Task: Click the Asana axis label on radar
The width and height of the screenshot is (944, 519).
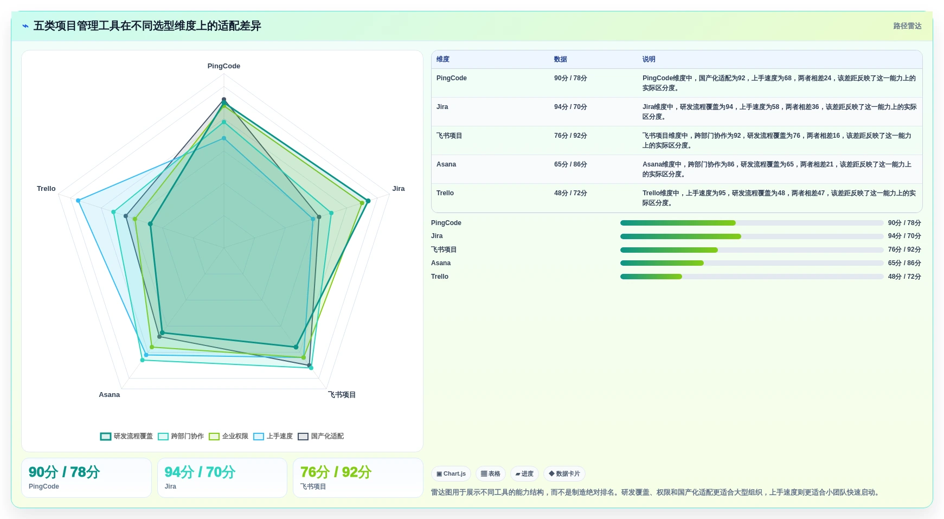Action: pyautogui.click(x=110, y=395)
